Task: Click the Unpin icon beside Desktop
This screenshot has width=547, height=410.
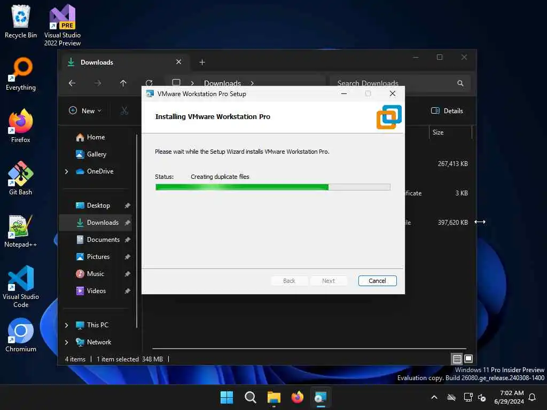Action: coord(127,206)
